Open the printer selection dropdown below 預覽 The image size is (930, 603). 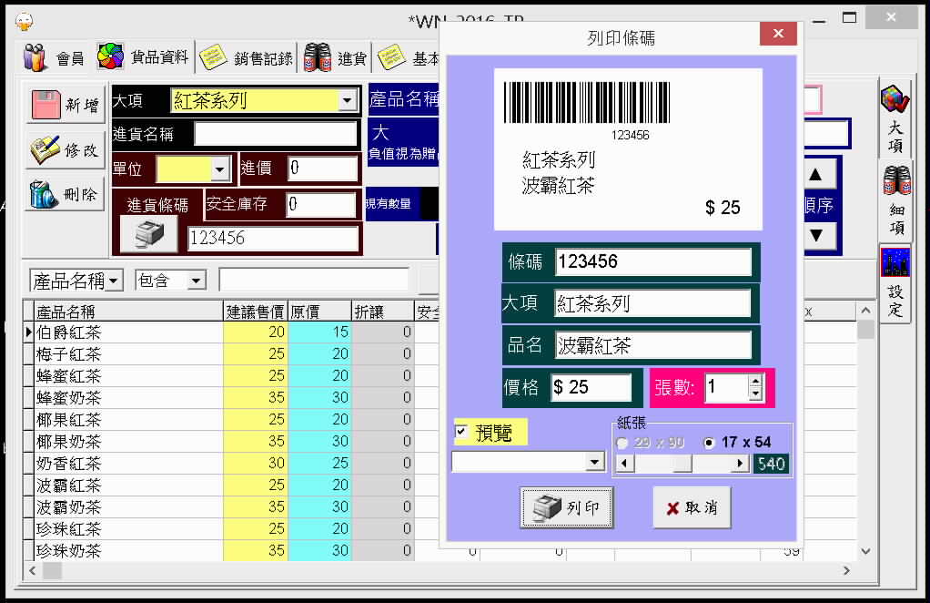pyautogui.click(x=594, y=461)
